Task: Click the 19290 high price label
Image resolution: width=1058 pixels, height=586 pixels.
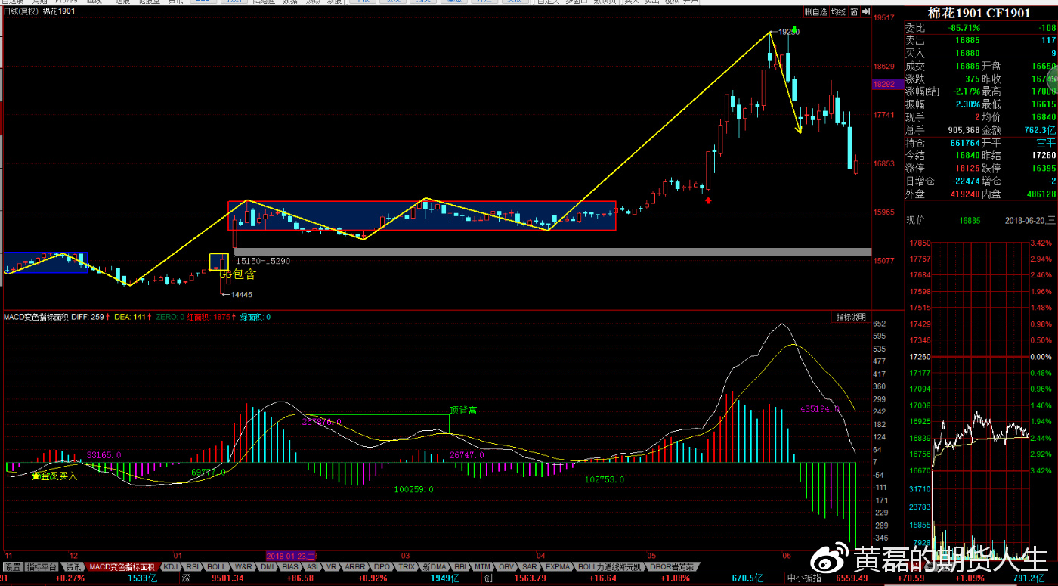Action: click(x=789, y=32)
